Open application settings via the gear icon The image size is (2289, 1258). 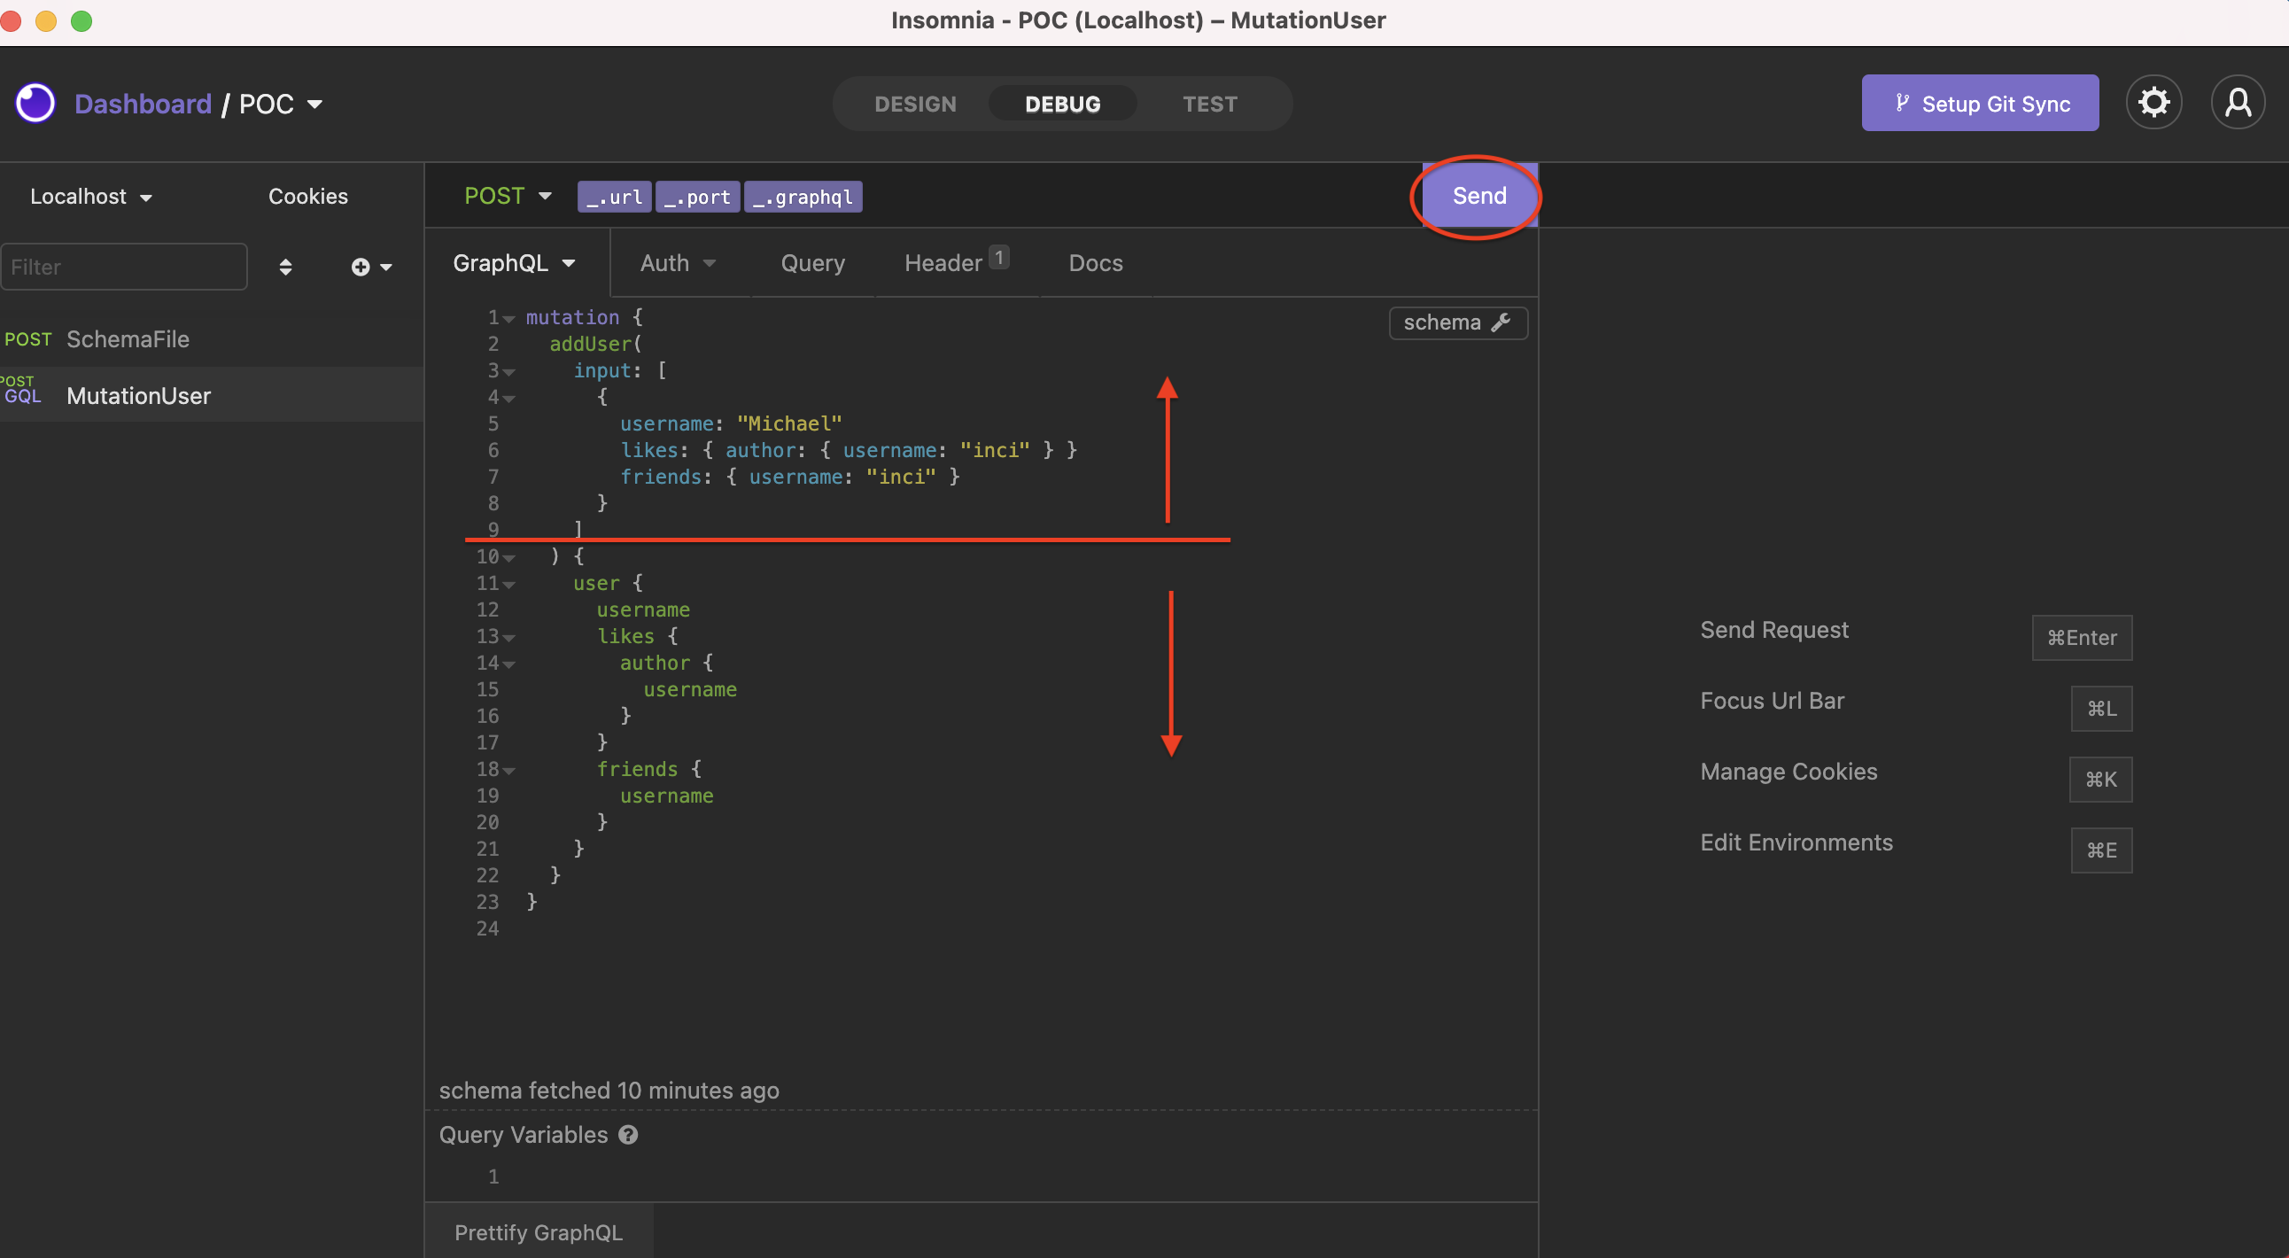tap(2153, 101)
